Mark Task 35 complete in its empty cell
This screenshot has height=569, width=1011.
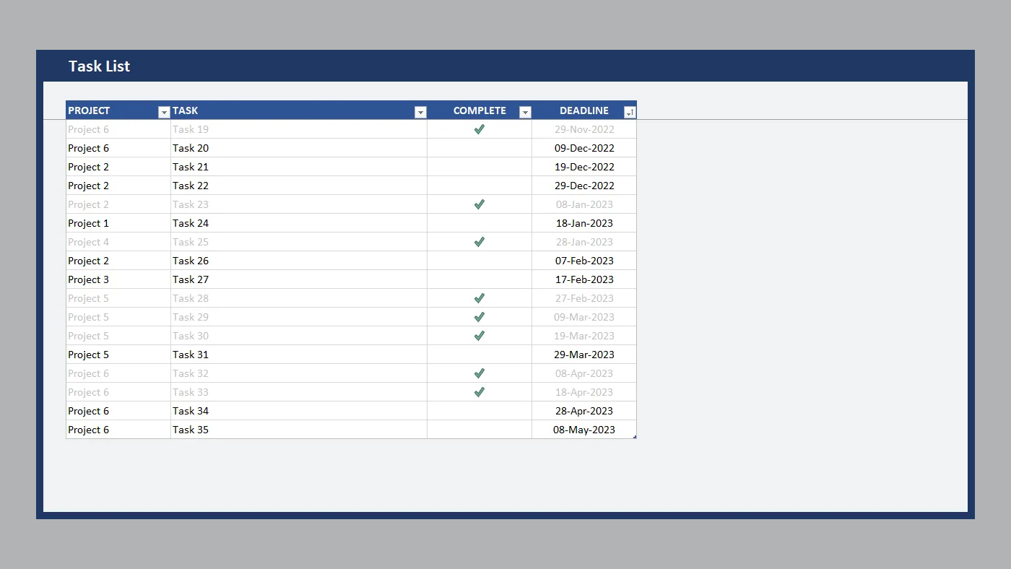click(x=479, y=430)
